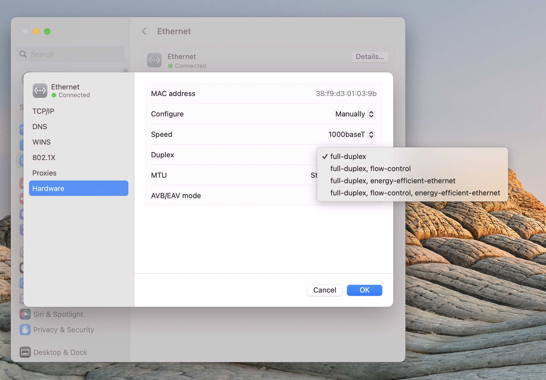The width and height of the screenshot is (546, 380).
Task: Confirm settings with OK button
Action: pos(364,290)
